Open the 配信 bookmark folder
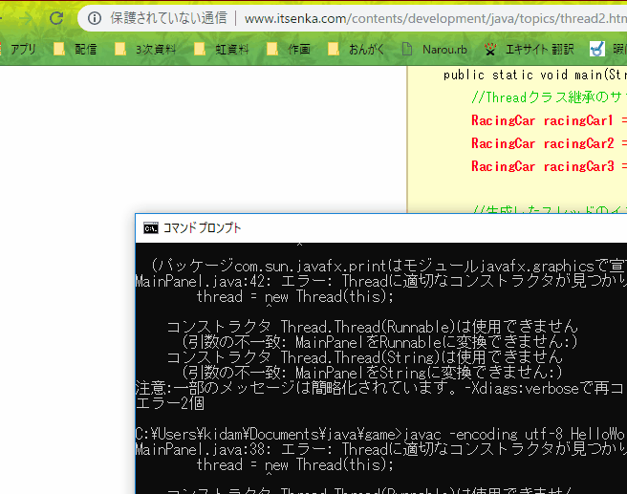The width and height of the screenshot is (627, 494). (x=76, y=49)
